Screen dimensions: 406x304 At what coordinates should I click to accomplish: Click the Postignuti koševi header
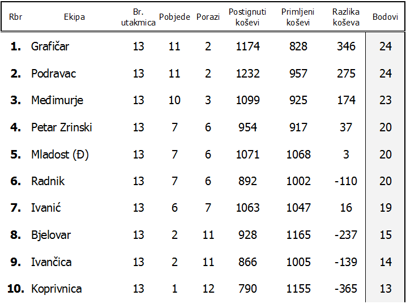[x=247, y=17]
